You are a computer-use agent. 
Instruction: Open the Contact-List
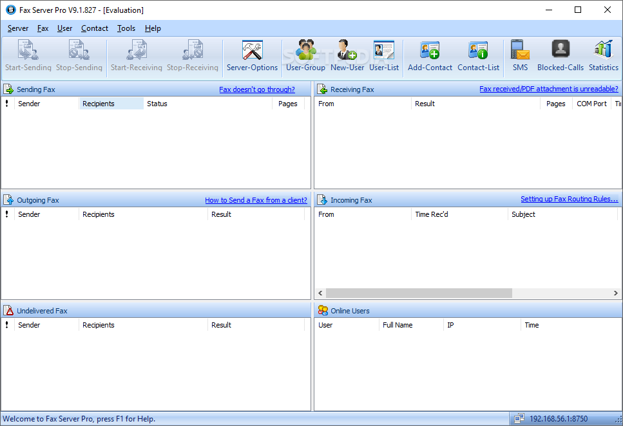pos(479,55)
